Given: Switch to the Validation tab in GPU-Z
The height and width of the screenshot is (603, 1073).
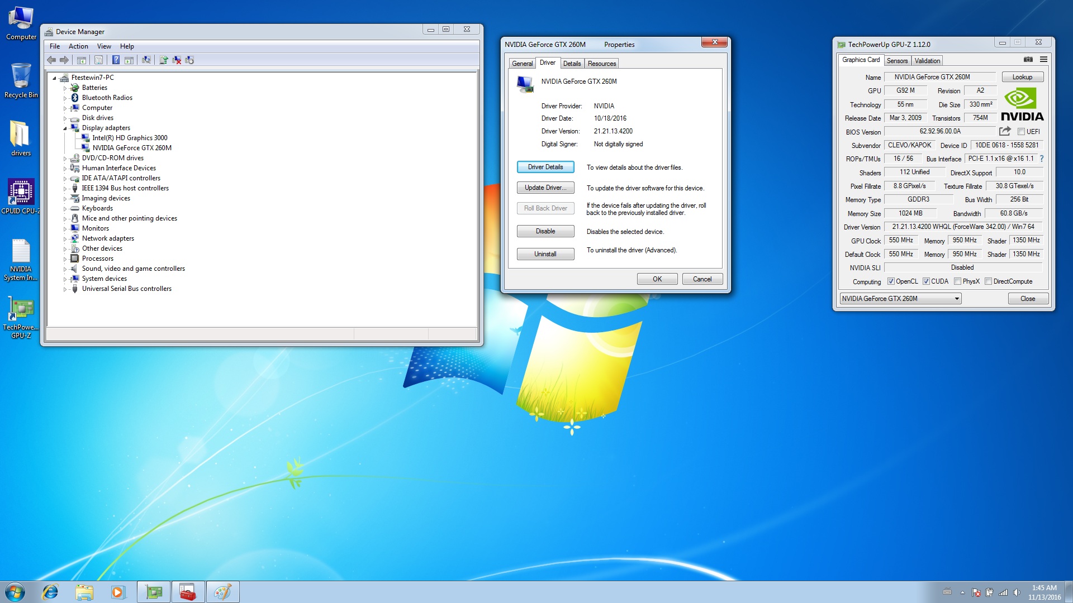Looking at the screenshot, I should [927, 61].
